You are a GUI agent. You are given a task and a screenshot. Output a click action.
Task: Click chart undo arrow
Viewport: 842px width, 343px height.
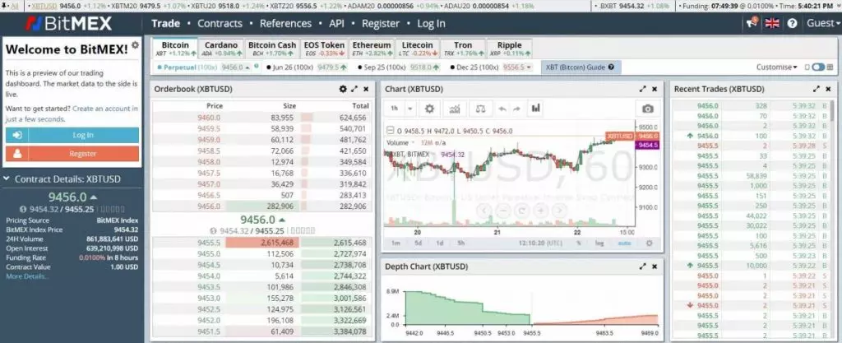pos(502,109)
